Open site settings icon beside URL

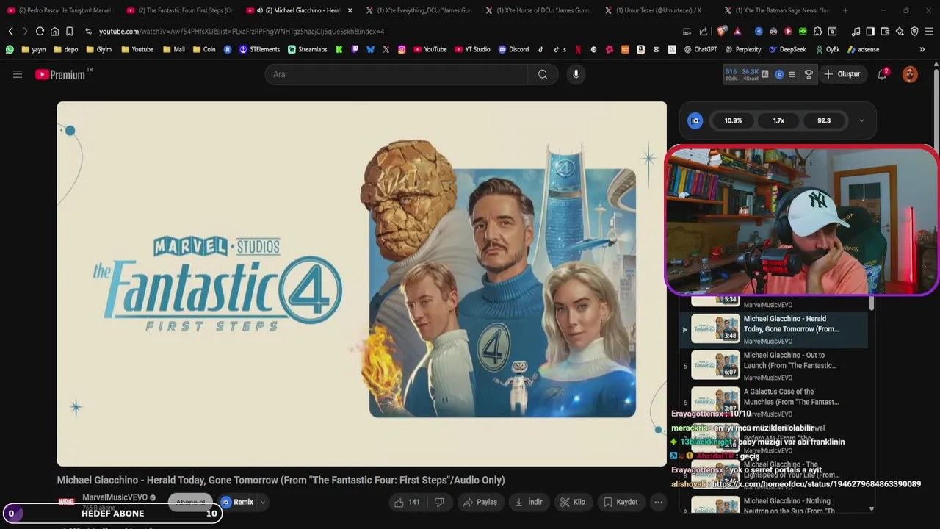click(x=88, y=32)
